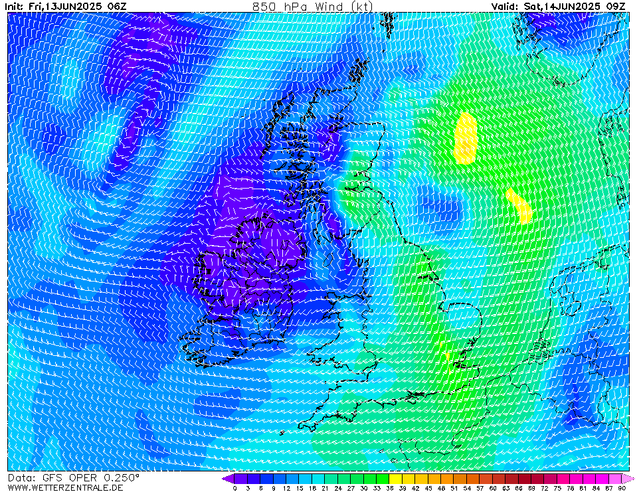The height and width of the screenshot is (492, 637).
Task: Click the '36' legend scale label
Action: [390, 488]
